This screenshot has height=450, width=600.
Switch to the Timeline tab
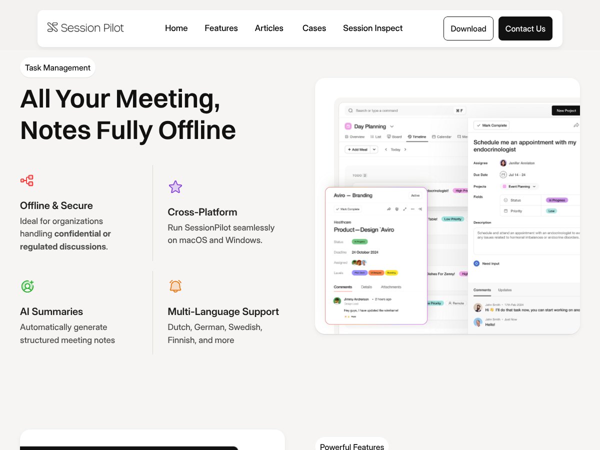(x=417, y=136)
